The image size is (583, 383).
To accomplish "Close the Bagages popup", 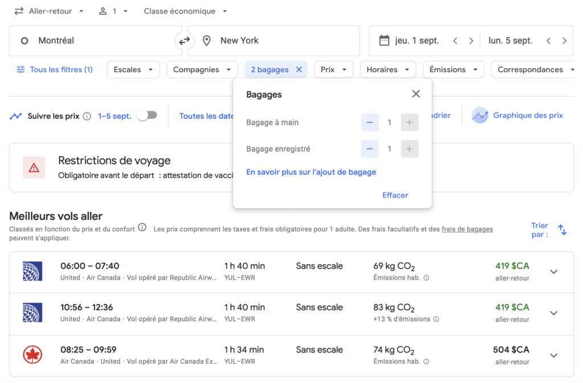I will (x=416, y=94).
